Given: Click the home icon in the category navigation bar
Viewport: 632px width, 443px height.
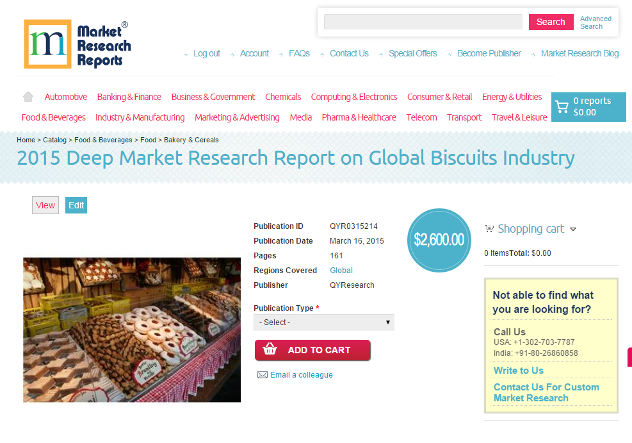Looking at the screenshot, I should [28, 96].
